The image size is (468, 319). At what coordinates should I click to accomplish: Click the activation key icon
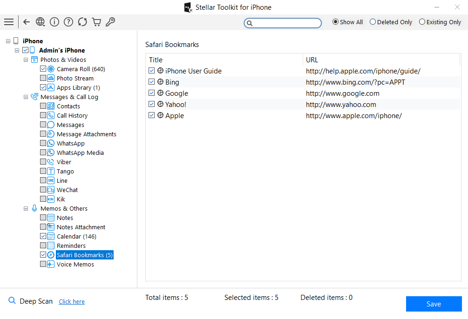pos(110,22)
